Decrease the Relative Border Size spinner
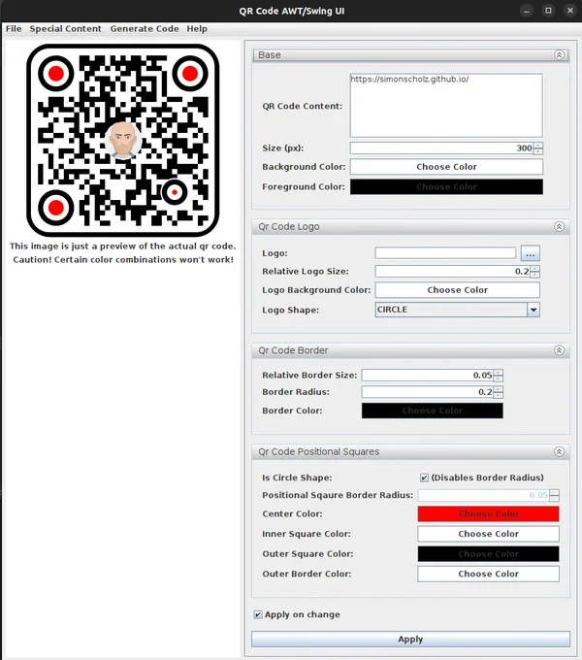The width and height of the screenshot is (582, 660). [498, 379]
